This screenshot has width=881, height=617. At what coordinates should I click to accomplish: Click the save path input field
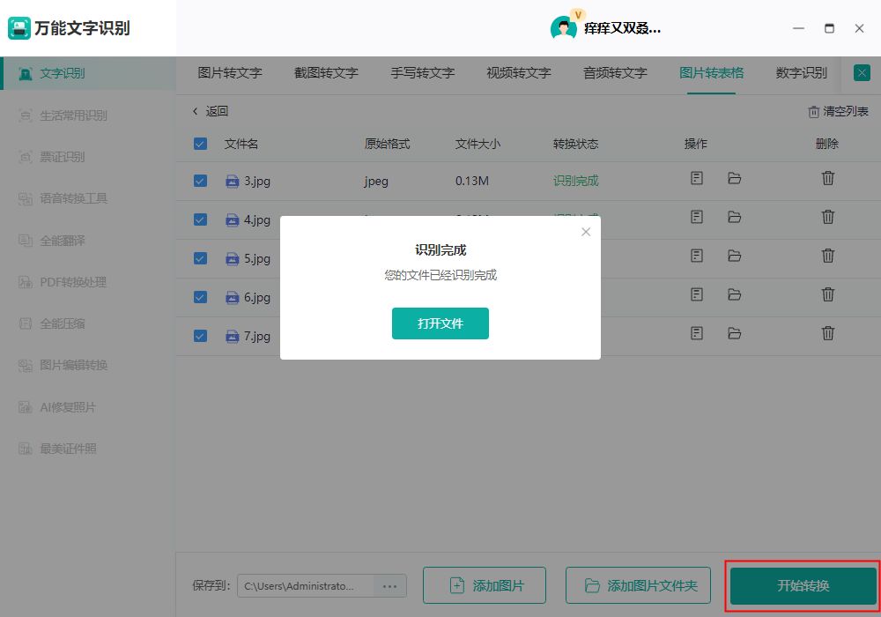pos(306,585)
